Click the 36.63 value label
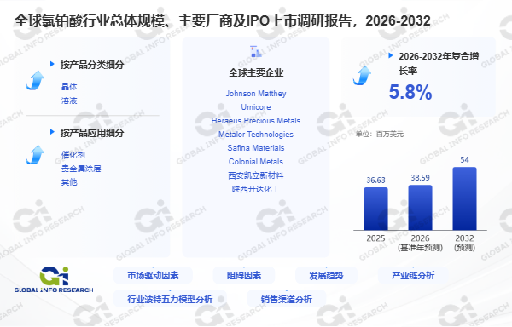This screenshot has width=512, height=327. coord(375,181)
